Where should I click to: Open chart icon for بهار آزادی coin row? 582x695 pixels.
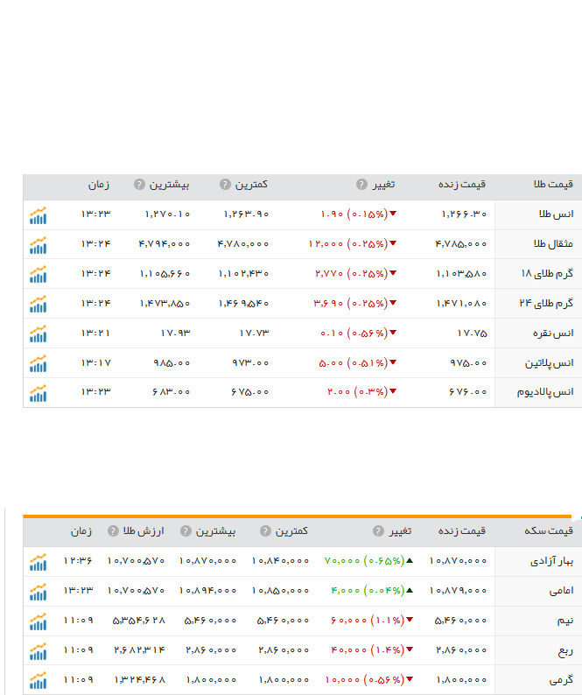click(39, 562)
